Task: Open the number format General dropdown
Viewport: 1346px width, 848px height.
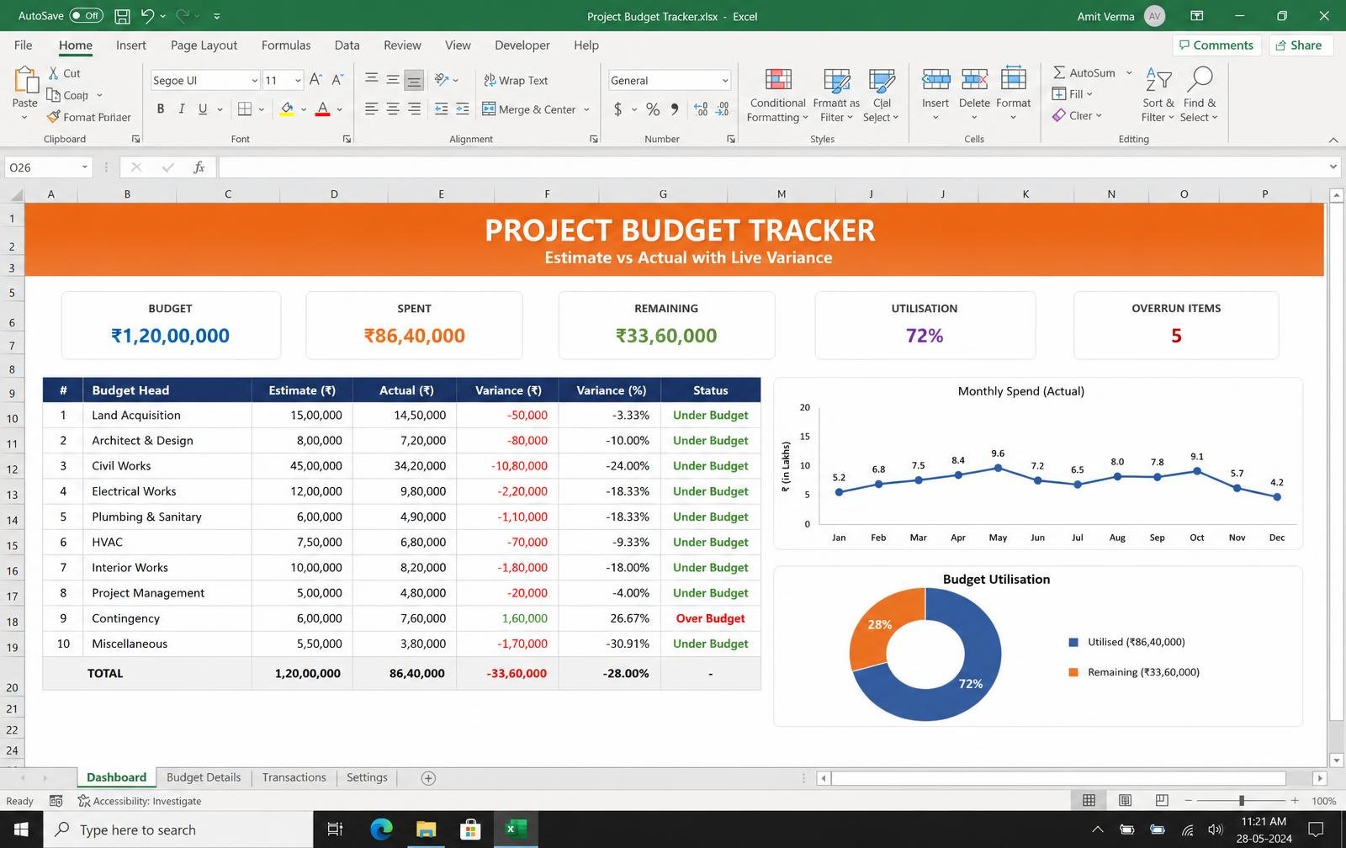Action: (x=724, y=80)
